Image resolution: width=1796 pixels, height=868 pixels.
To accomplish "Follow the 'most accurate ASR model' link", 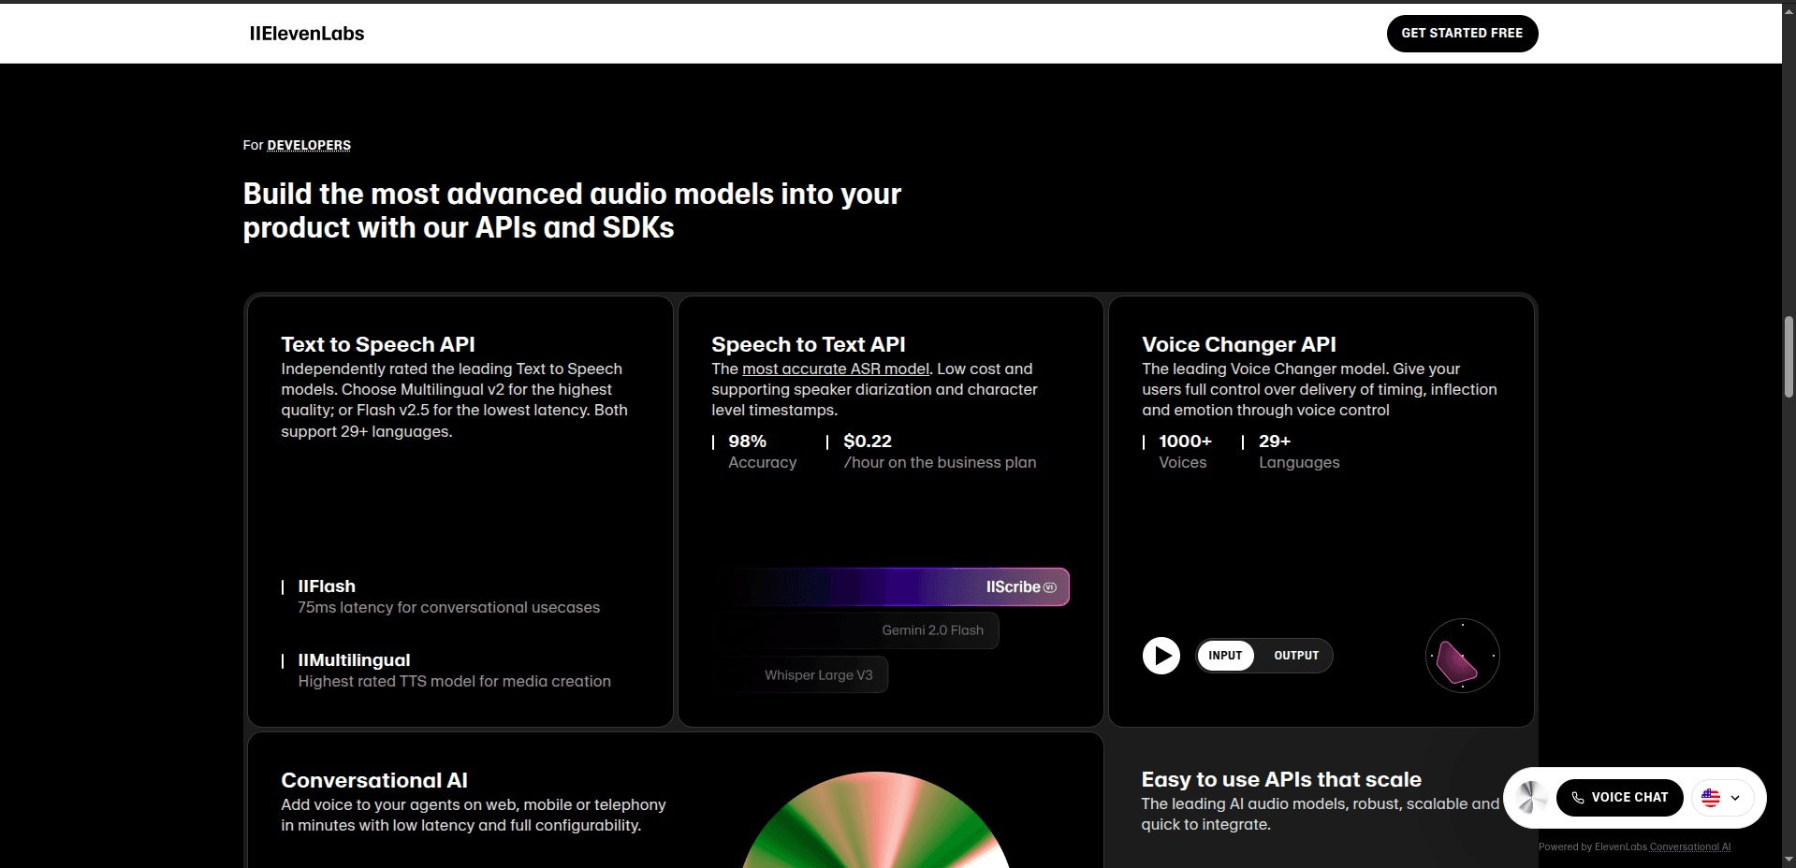I will [x=836, y=369].
